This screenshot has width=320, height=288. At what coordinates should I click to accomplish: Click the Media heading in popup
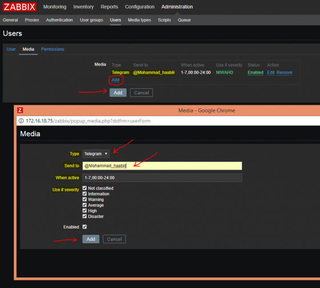click(x=30, y=134)
